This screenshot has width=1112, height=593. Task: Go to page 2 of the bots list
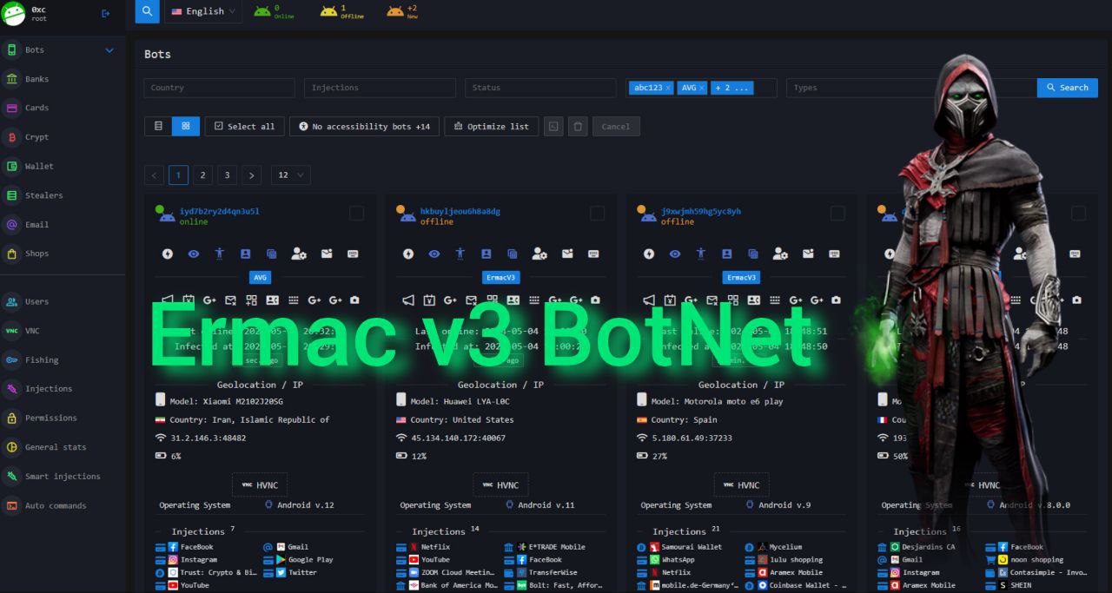(202, 175)
